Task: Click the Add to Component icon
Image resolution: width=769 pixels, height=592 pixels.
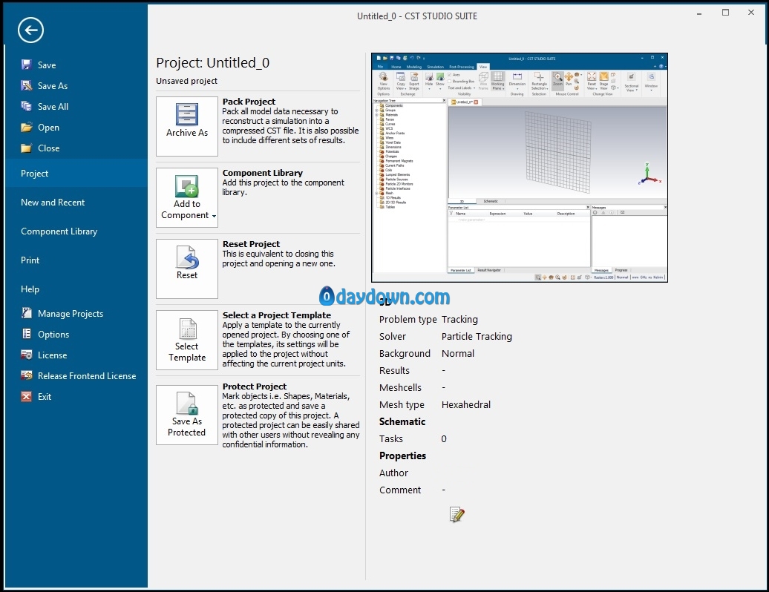Action: pos(187,186)
